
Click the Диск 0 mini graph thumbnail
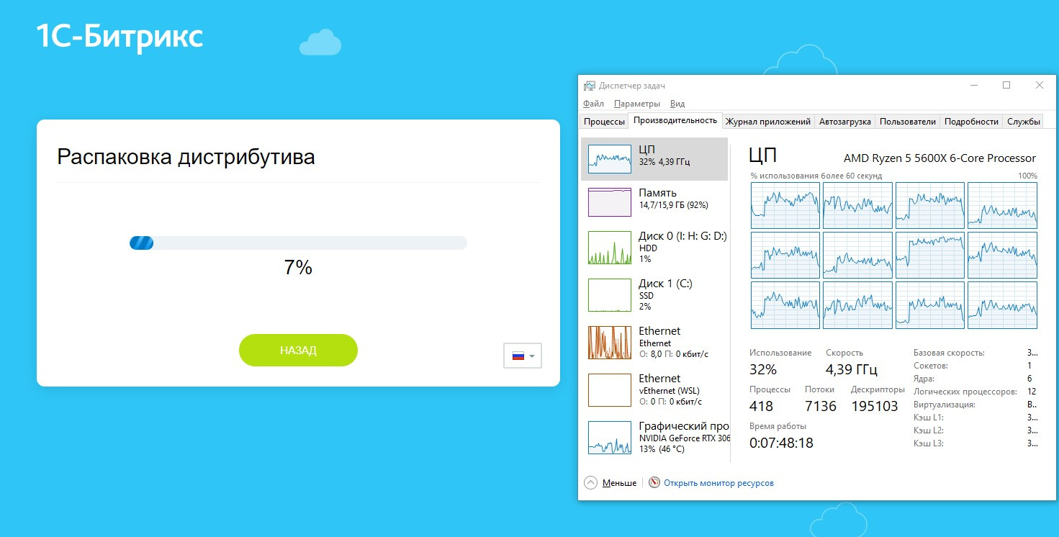pos(610,248)
